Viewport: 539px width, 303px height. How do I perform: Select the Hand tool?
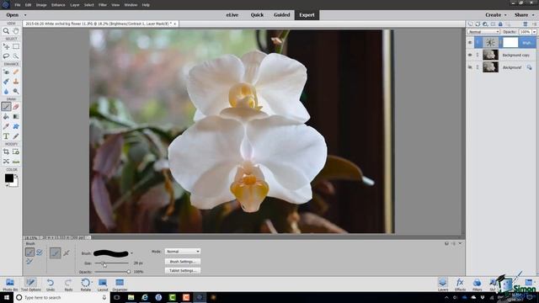16,31
